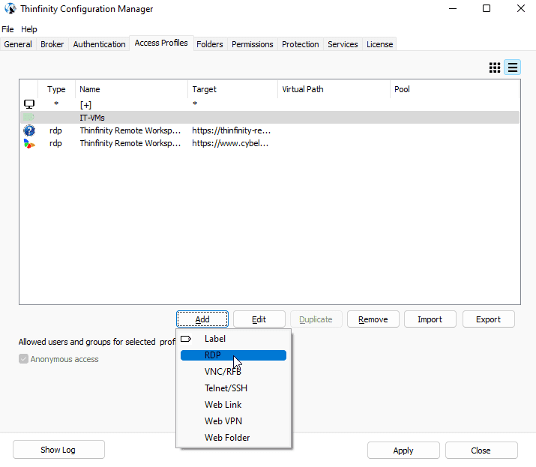536x467 pixels.
Task: Click the blue question globe profile icon
Action: 29,130
